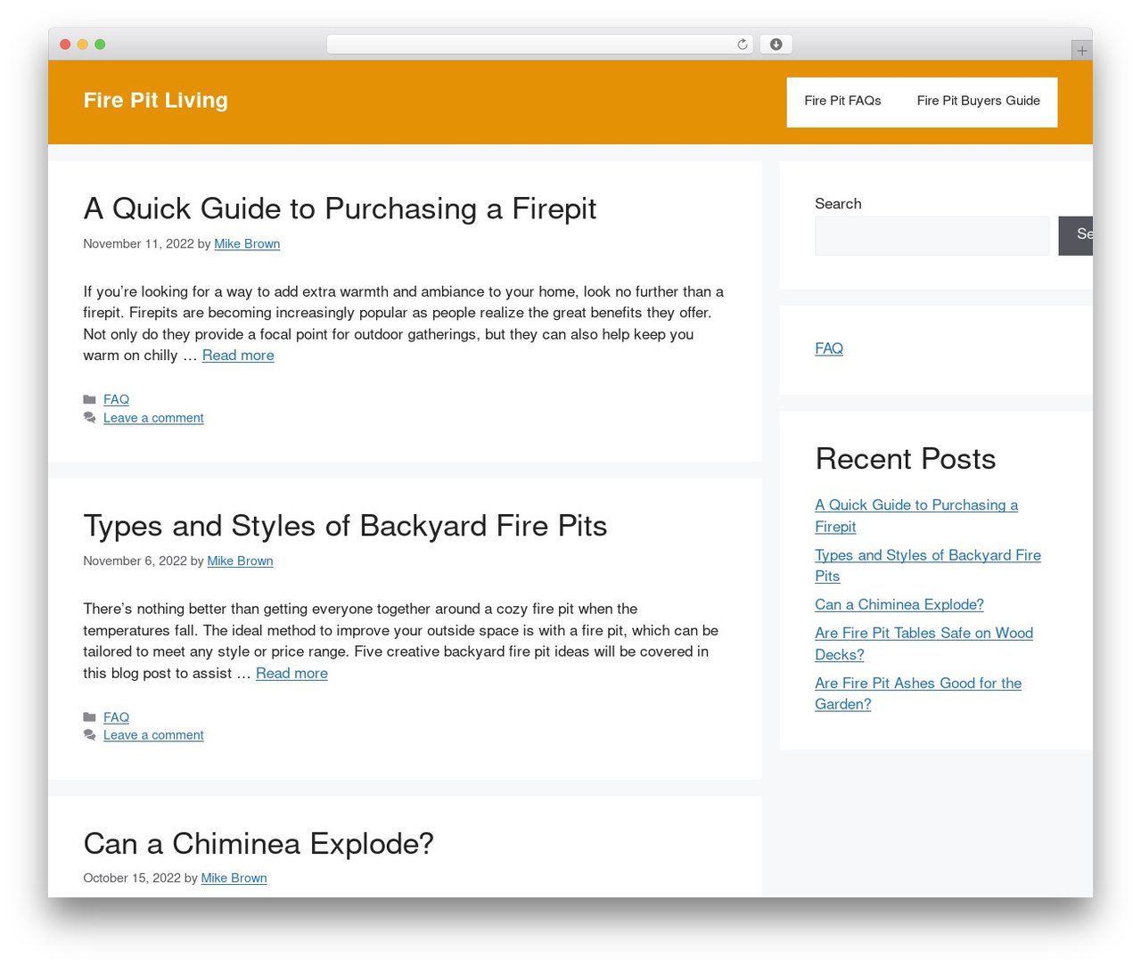Click the browser address bar
This screenshot has width=1141, height=966.
pyautogui.click(x=539, y=45)
